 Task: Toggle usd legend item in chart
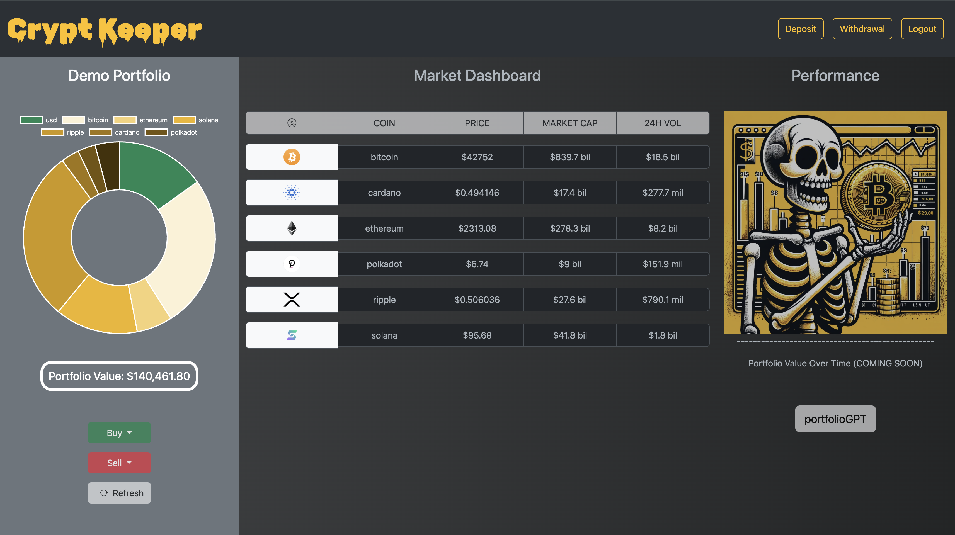[38, 120]
